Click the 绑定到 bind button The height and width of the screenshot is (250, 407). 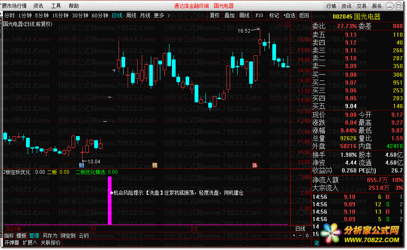[x=68, y=236]
